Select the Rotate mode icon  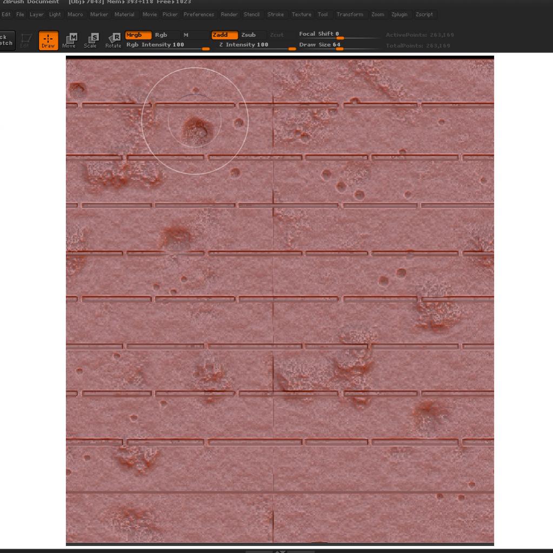(112, 39)
